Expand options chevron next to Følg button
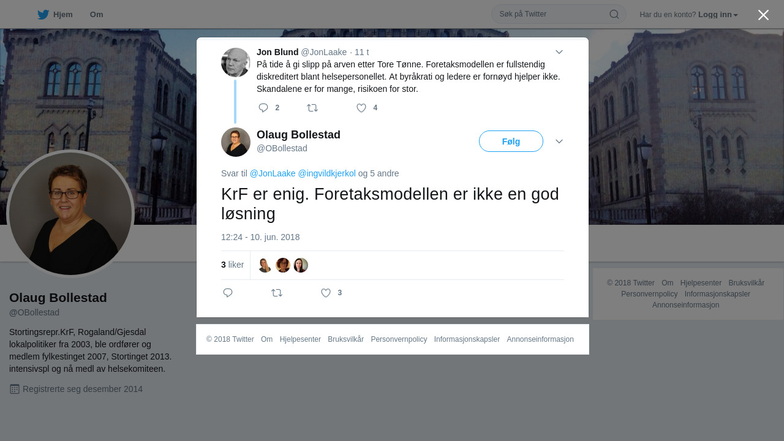 coord(559,141)
